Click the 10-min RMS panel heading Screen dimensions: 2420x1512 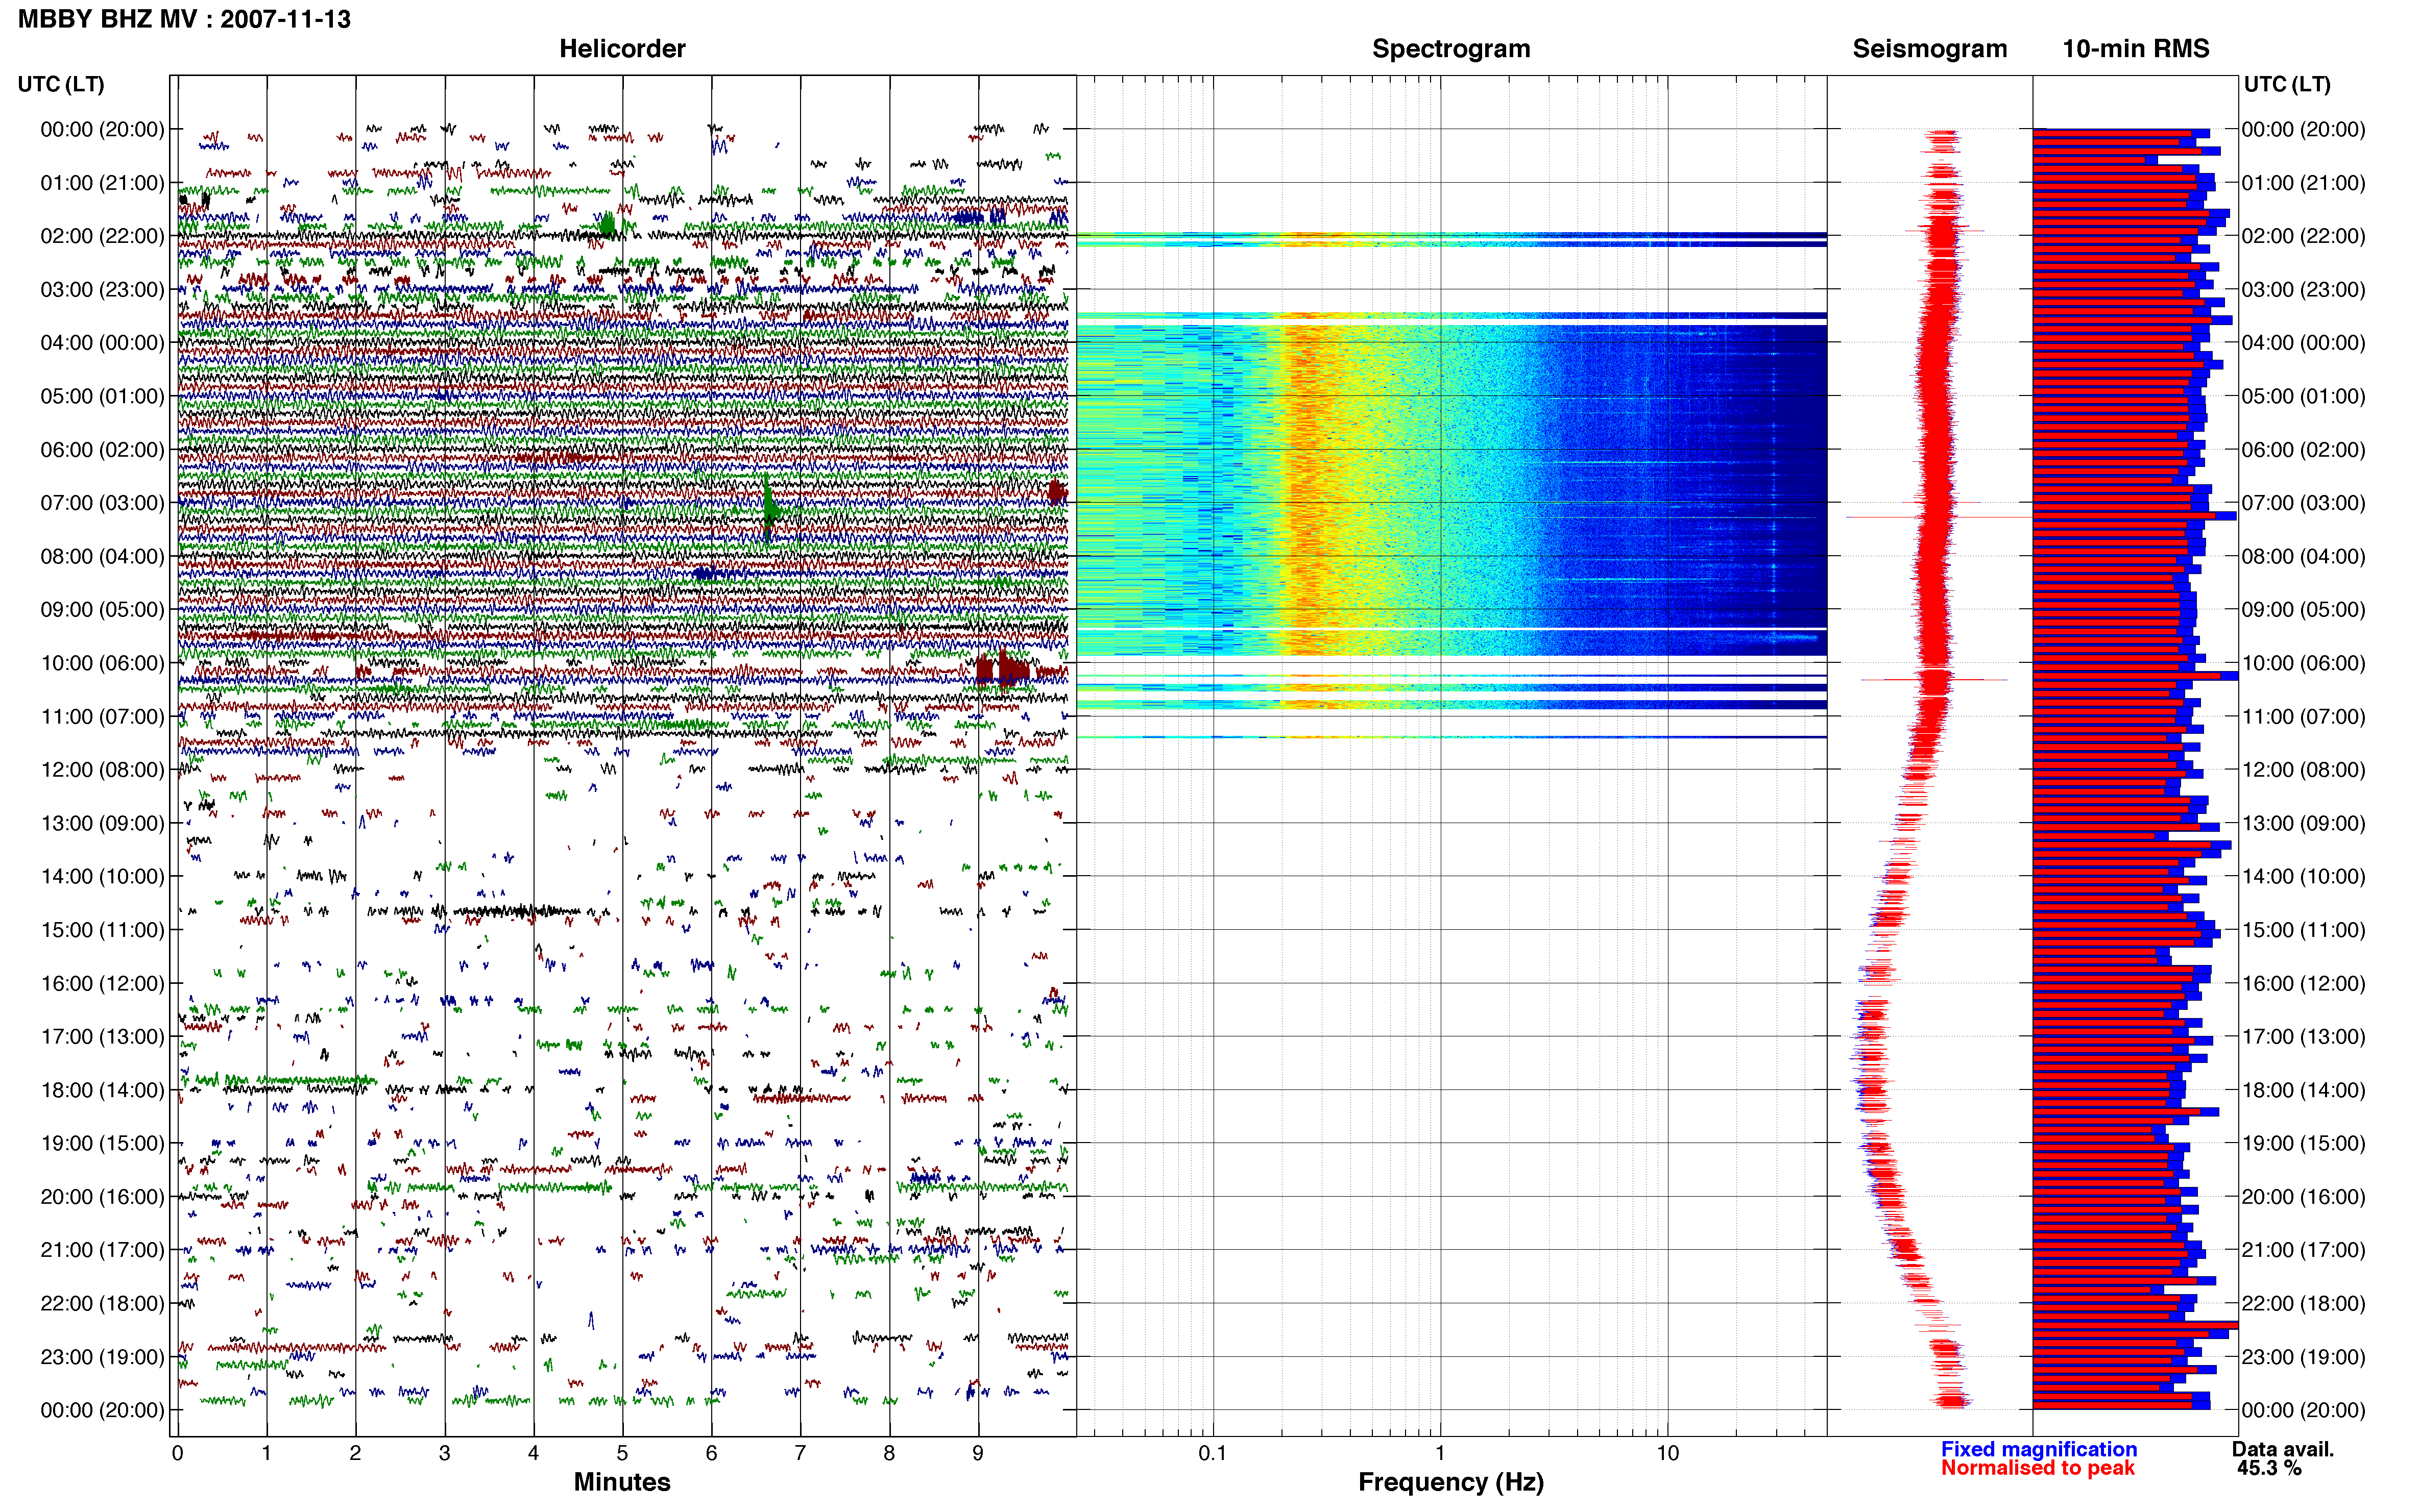(x=2135, y=49)
